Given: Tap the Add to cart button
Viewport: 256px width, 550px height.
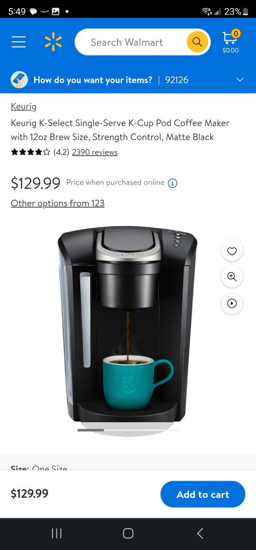Looking at the screenshot, I should tap(203, 494).
